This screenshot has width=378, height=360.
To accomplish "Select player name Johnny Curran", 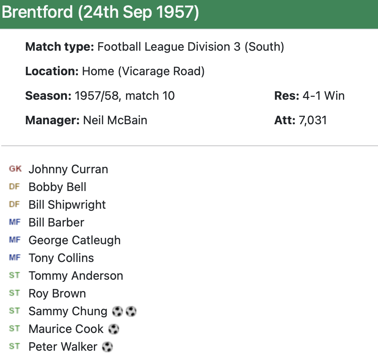I will pyautogui.click(x=68, y=169).
